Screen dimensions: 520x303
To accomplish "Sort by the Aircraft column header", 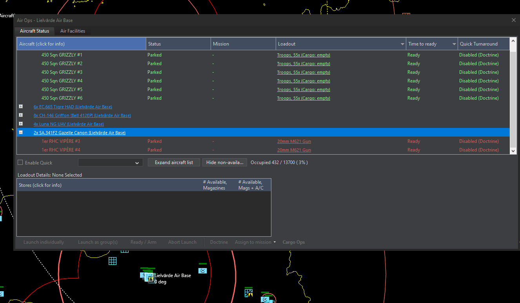I will (82, 44).
